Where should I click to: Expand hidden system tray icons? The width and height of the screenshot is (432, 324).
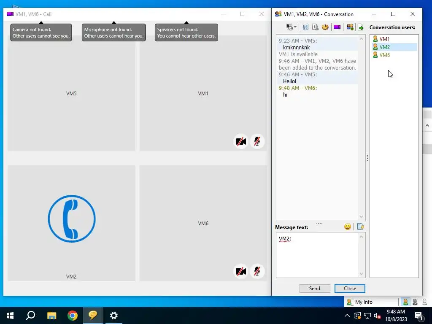(347, 316)
